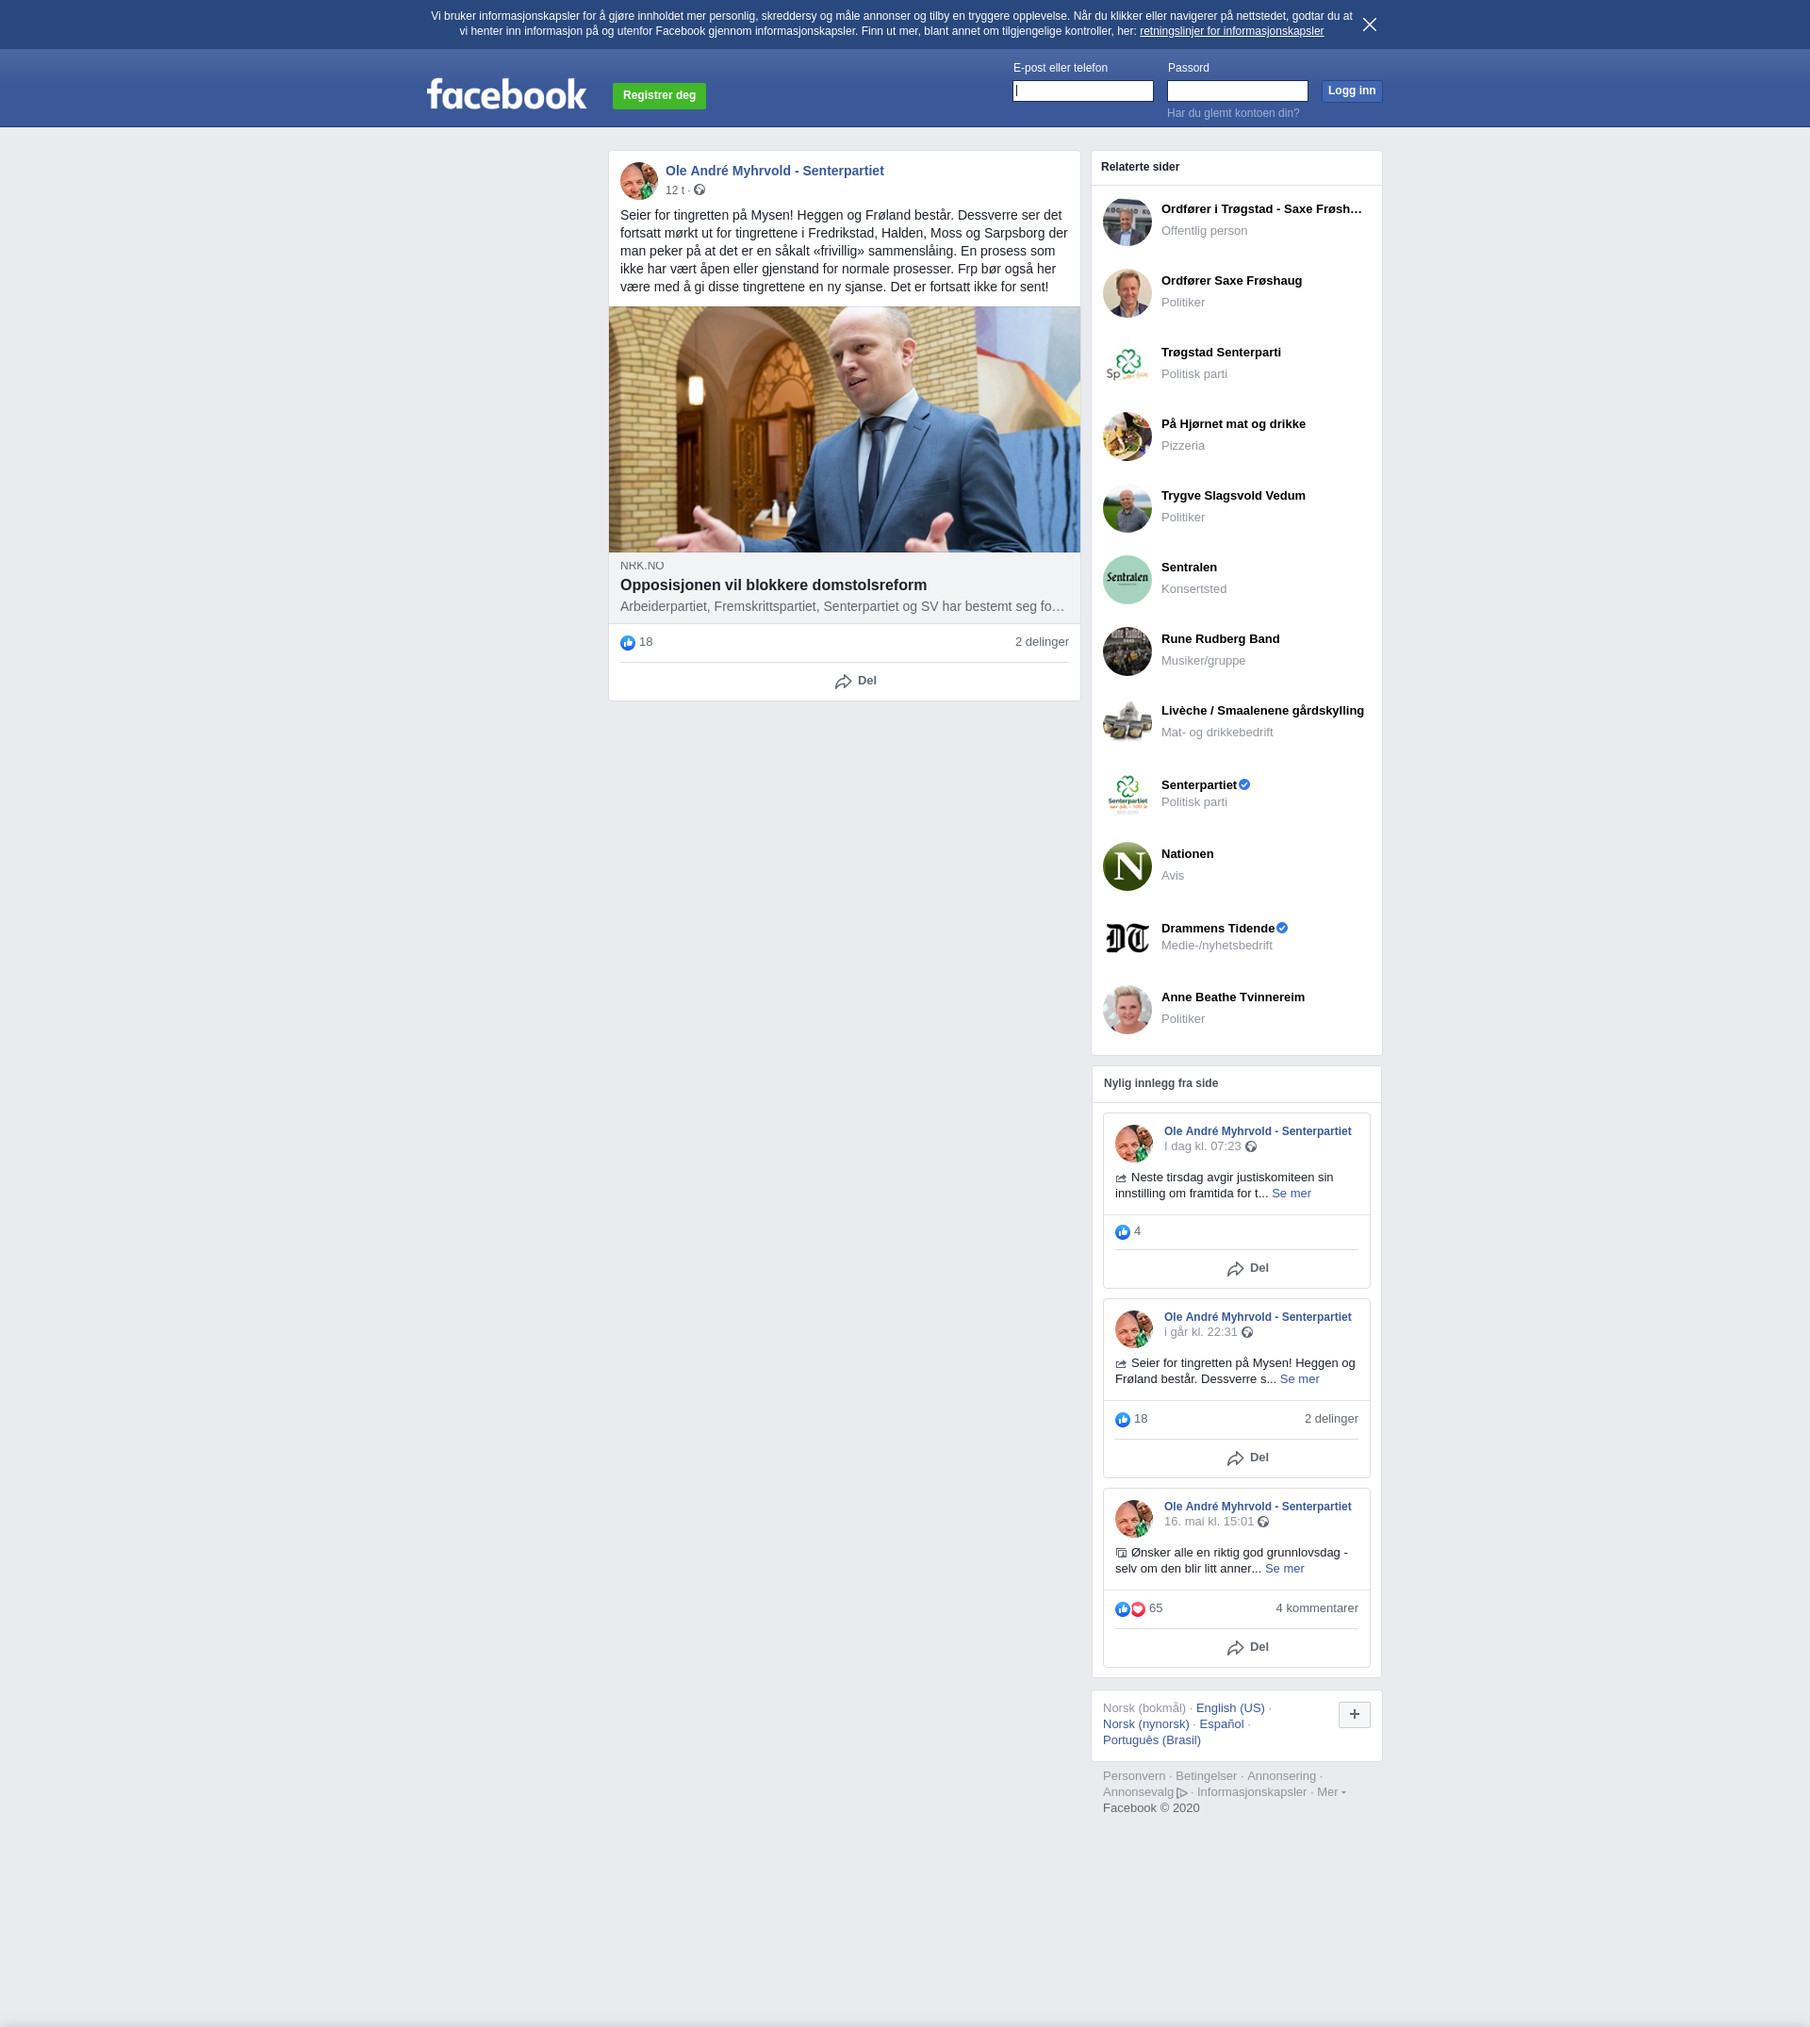The height and width of the screenshot is (2027, 1810).
Task: Open the Sentralen green logo
Action: pyautogui.click(x=1127, y=580)
